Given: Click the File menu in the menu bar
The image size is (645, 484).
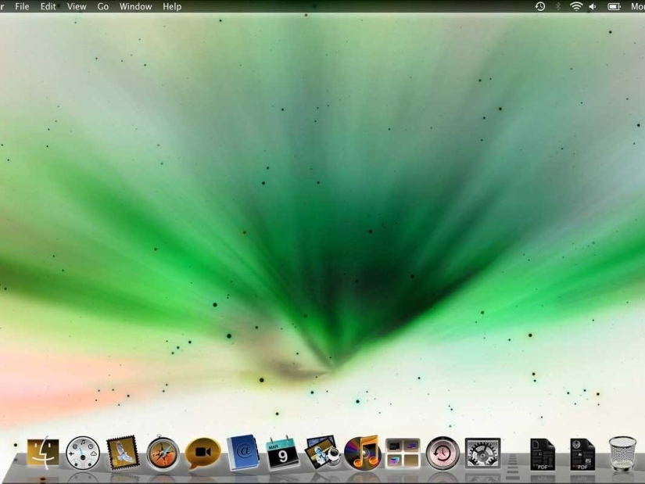Looking at the screenshot, I should (22, 6).
